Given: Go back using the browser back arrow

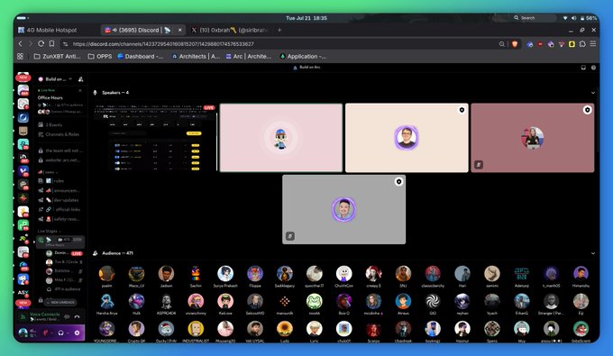Looking at the screenshot, I should [x=21, y=44].
